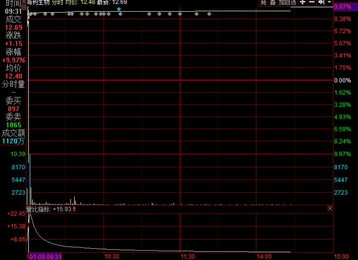The height and width of the screenshot is (260, 358).
Task: Click the 8.38% right axis label
Action: click(342, 19)
